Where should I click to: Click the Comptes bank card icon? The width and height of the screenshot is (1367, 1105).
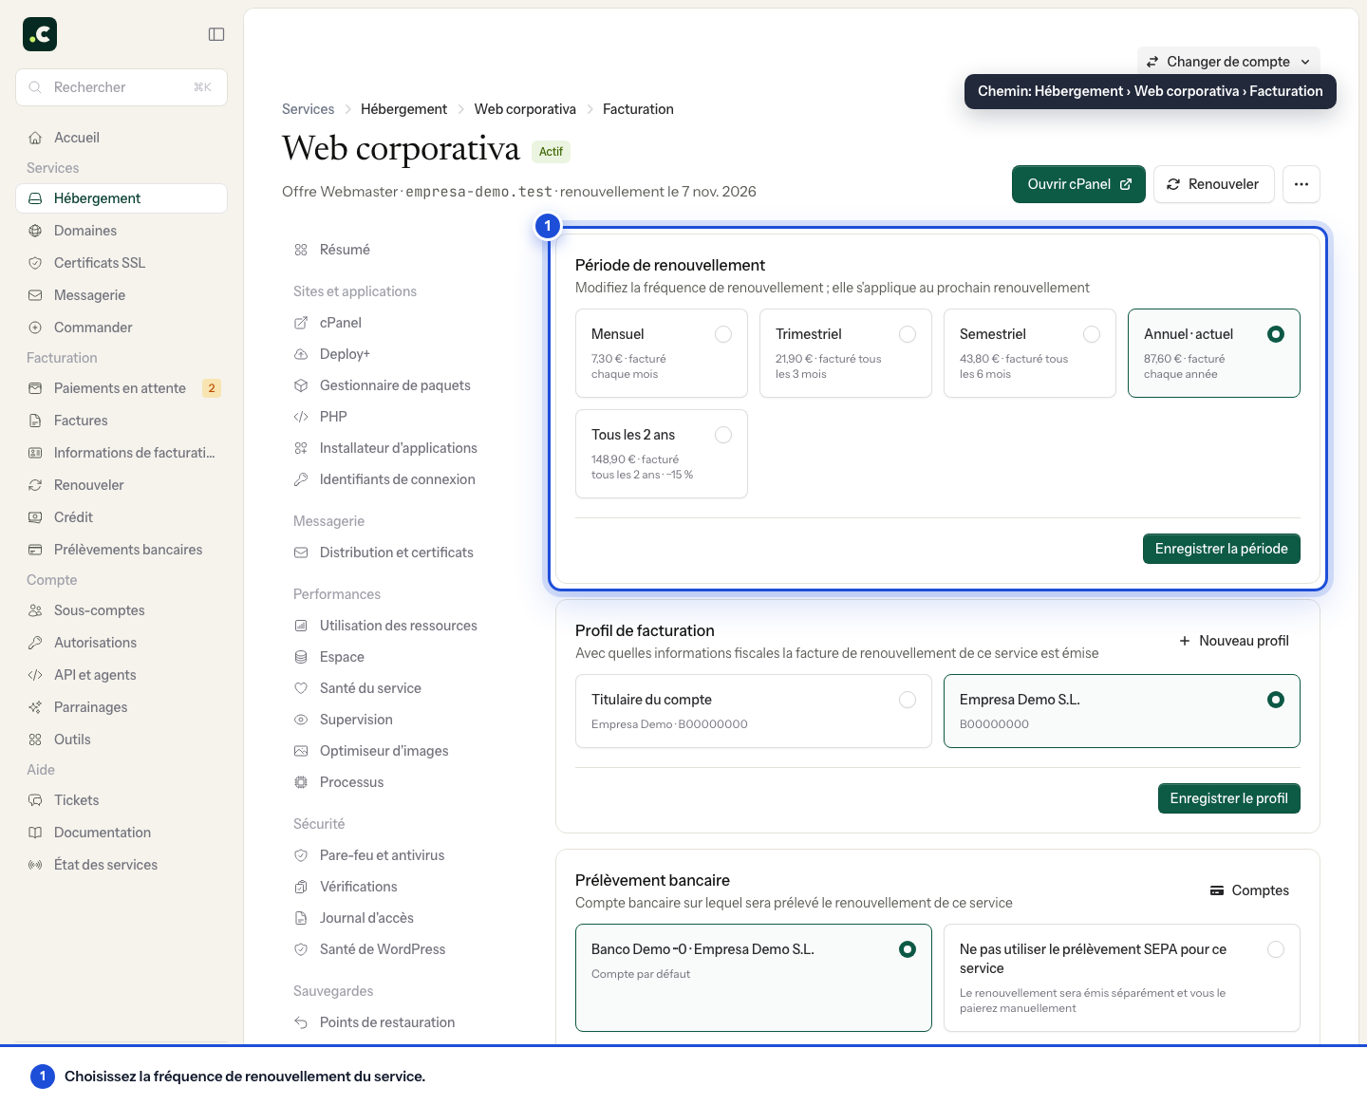[x=1217, y=890]
